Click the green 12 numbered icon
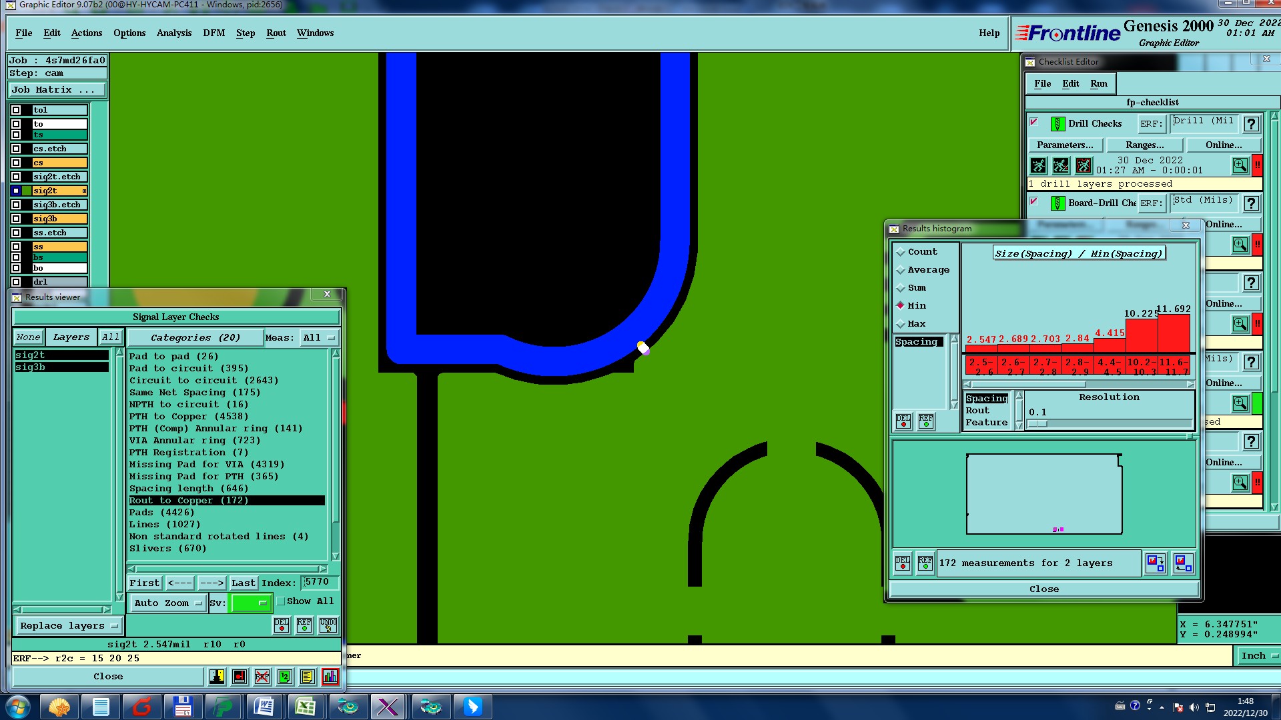The height and width of the screenshot is (720, 1281). [x=285, y=677]
